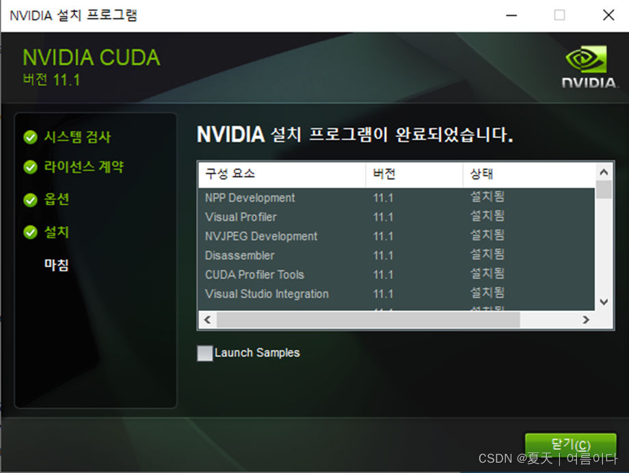Click the list's scroll up arrow

tap(604, 172)
